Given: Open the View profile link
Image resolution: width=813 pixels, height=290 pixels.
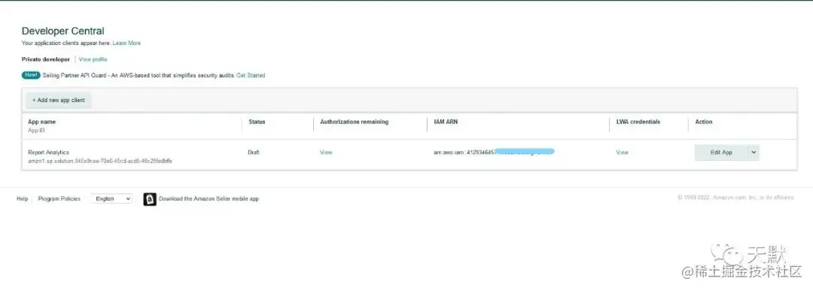Looking at the screenshot, I should click(x=93, y=59).
